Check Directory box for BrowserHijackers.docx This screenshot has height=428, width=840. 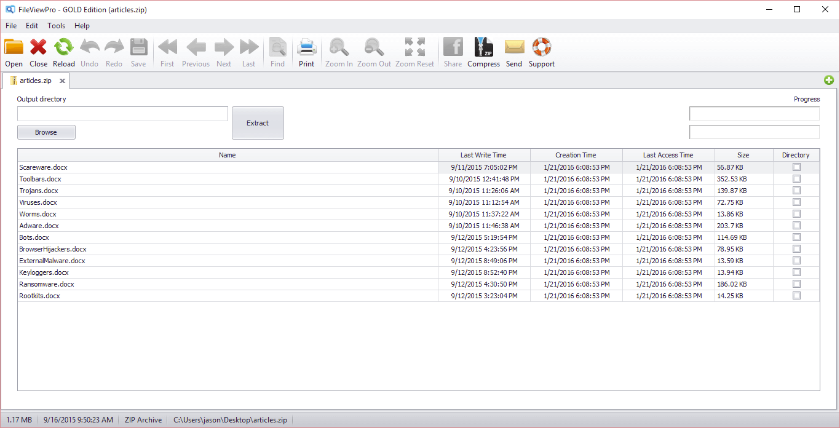tap(797, 249)
